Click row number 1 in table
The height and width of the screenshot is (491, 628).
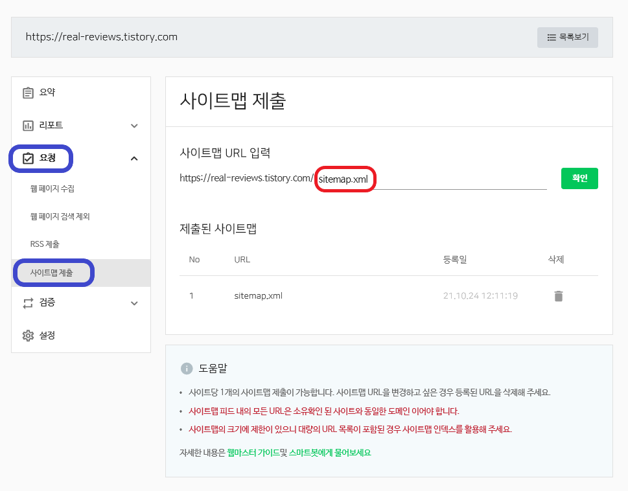[x=191, y=296]
